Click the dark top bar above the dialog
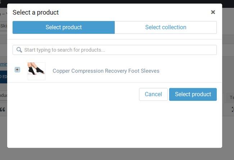This screenshot has width=234, height=160. (117, 1)
